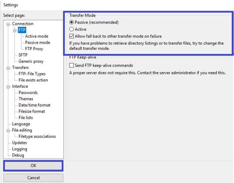Open the Passive mode settings page
The width and height of the screenshot is (234, 183).
pyautogui.click(x=38, y=43)
